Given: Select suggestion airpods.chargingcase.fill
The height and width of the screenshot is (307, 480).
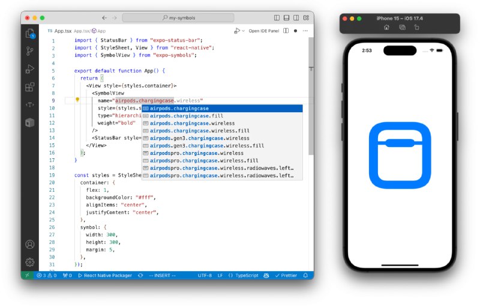Looking at the screenshot, I should pyautogui.click(x=222, y=116).
